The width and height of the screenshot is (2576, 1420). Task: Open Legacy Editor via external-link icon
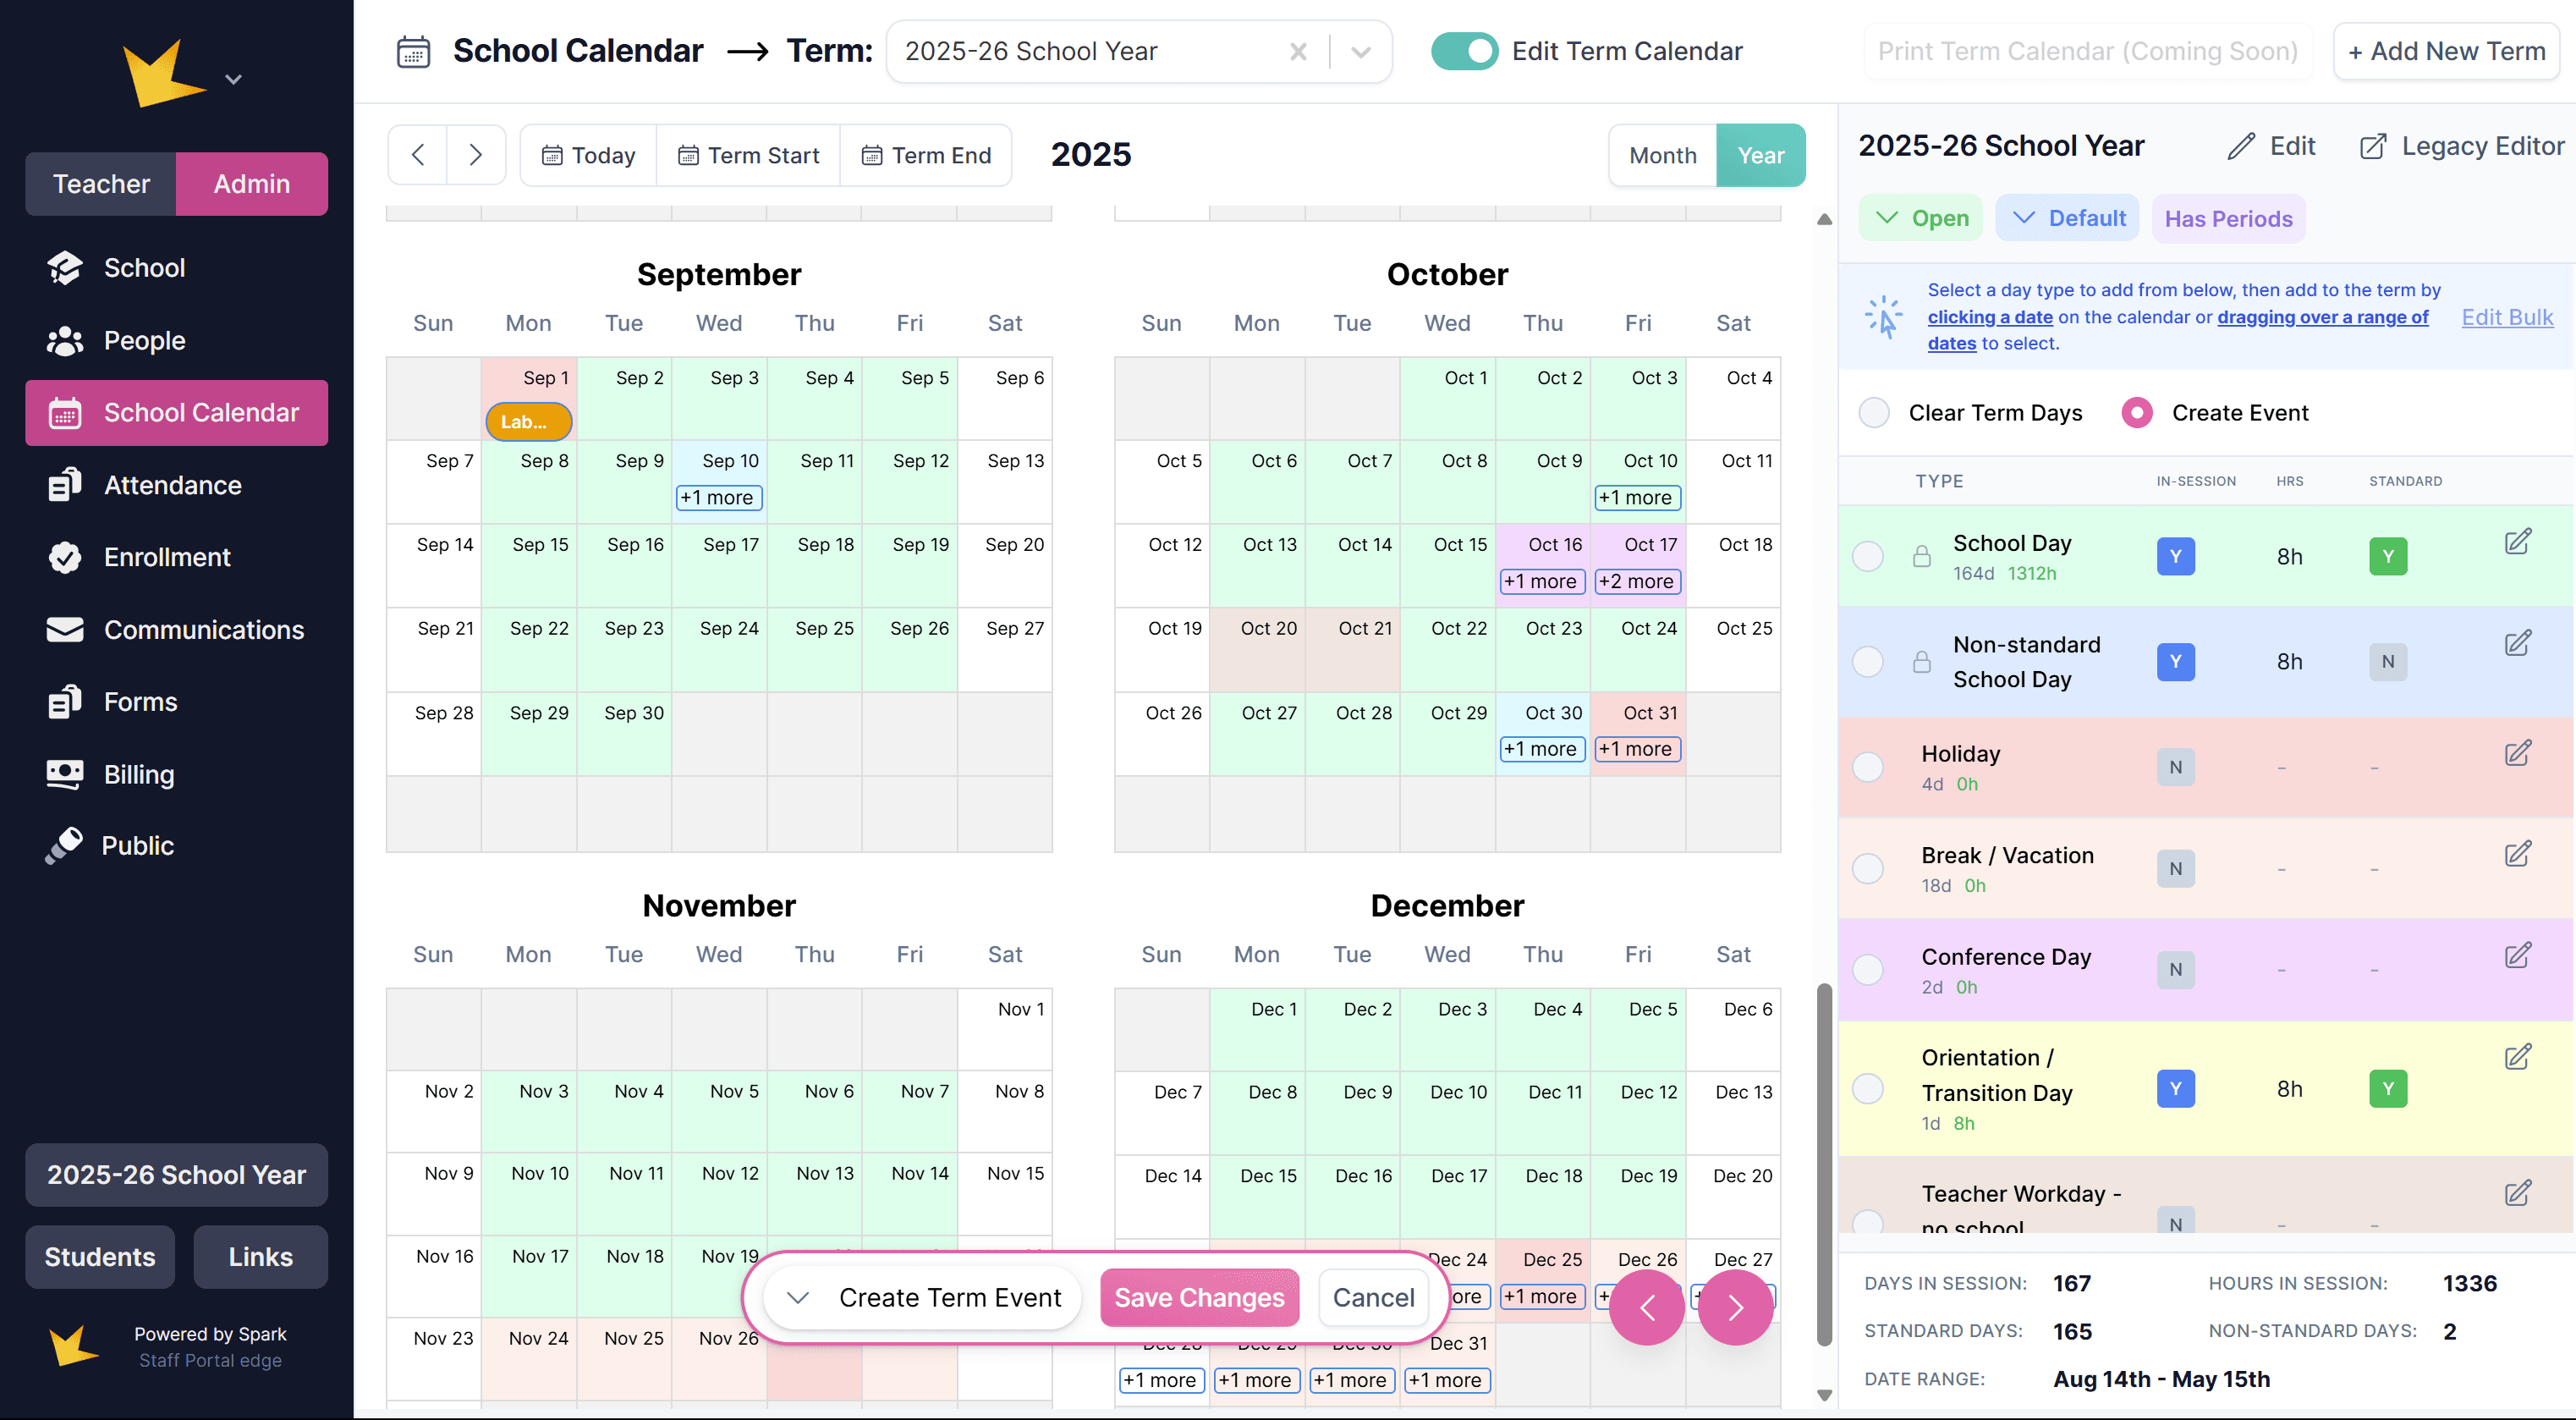tap(2372, 147)
